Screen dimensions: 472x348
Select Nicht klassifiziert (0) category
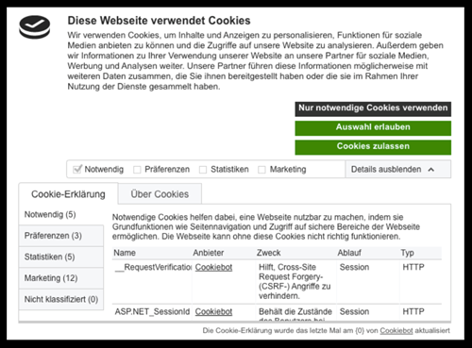point(61,299)
